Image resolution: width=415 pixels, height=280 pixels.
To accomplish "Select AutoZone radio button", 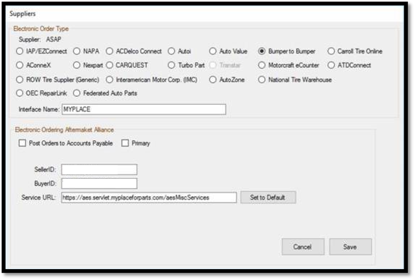I will tap(213, 80).
